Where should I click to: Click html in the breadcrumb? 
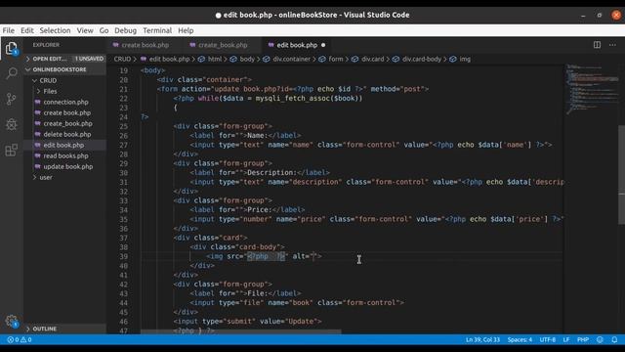215,59
